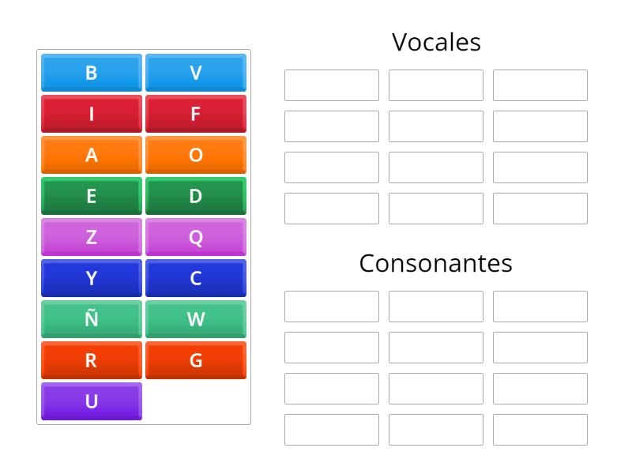
Task: Click the letter I tile
Action: (x=91, y=114)
